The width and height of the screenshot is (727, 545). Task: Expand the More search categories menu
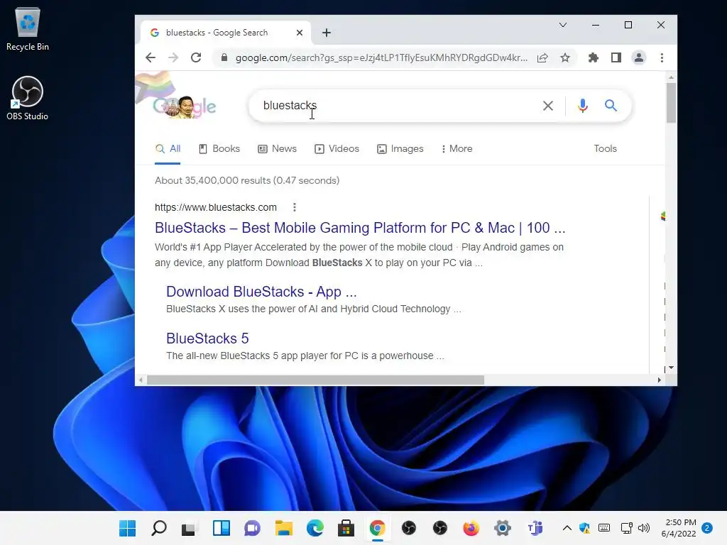[x=457, y=149]
